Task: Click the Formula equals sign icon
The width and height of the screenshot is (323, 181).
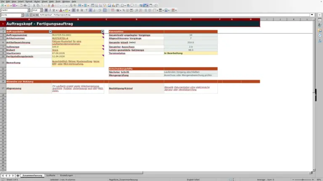Action: (37, 15)
